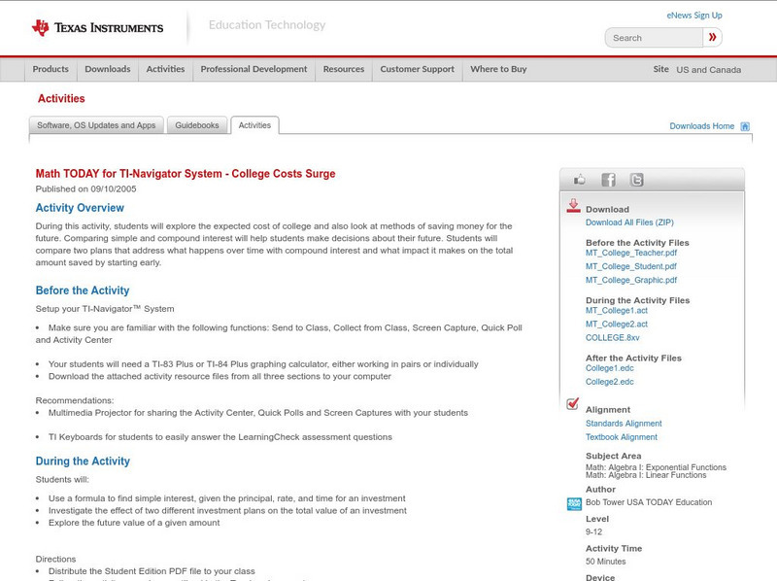777x581 pixels.
Task: Click the thumbs-up like icon
Action: coord(579,180)
